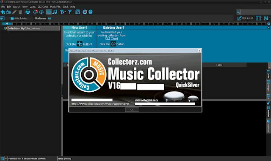271x161 pixels.
Task: Open the help notebook icon
Action: [x=77, y=12]
